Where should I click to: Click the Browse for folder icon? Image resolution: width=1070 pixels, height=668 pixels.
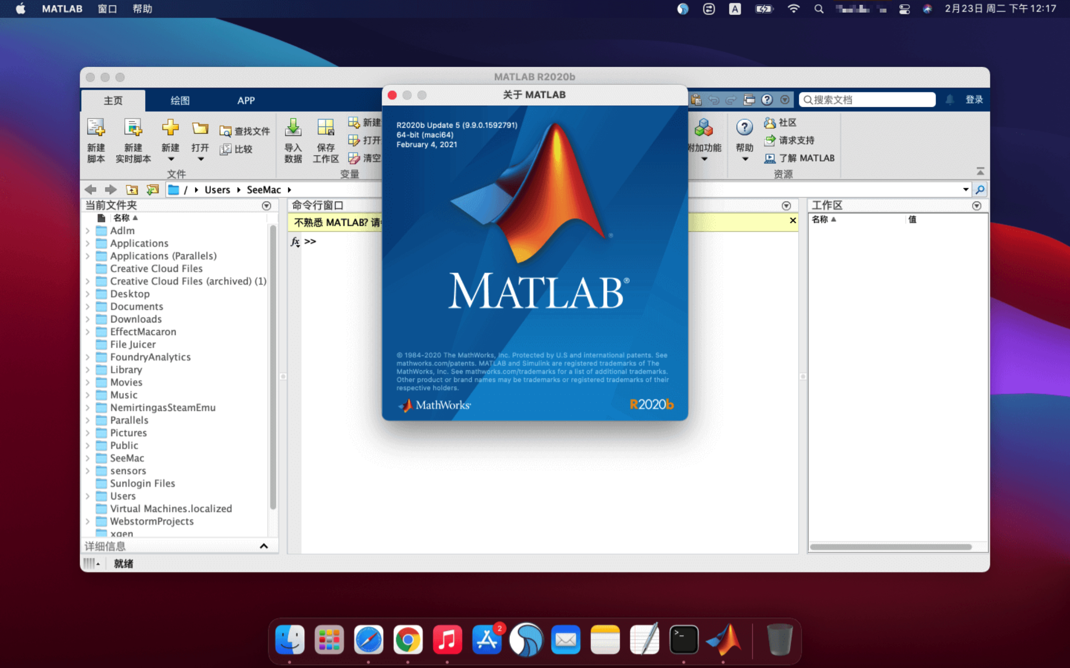(x=153, y=189)
